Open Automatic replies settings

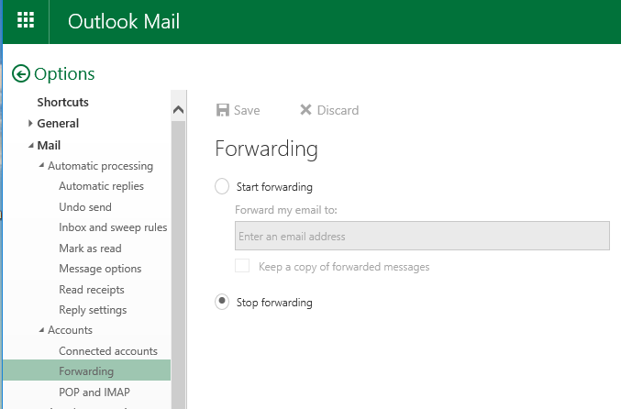(x=102, y=186)
